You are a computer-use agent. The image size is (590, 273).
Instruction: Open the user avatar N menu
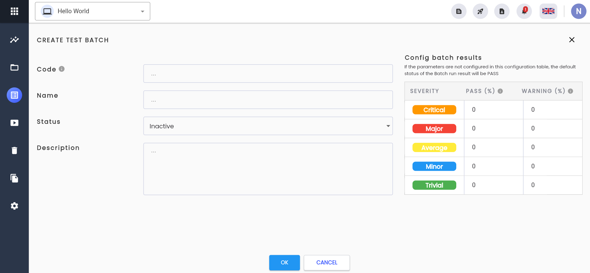579,11
